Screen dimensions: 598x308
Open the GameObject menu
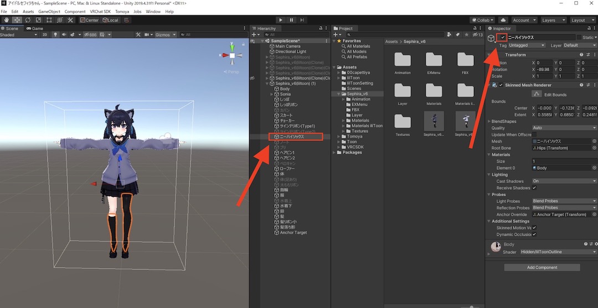49,12
